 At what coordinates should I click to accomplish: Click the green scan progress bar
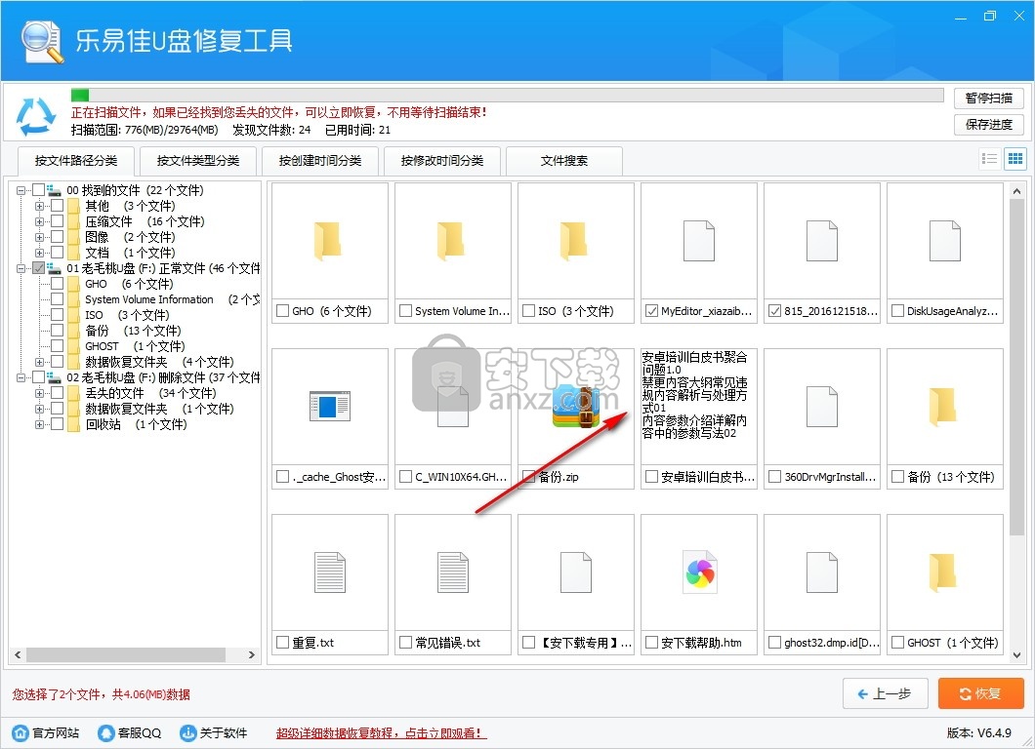pyautogui.click(x=80, y=95)
